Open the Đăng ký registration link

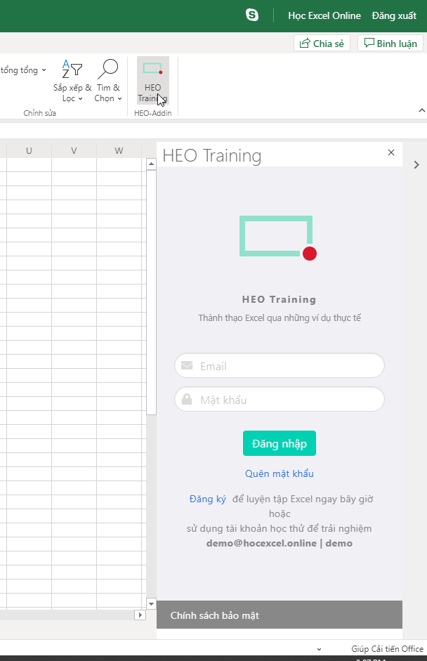[207, 499]
